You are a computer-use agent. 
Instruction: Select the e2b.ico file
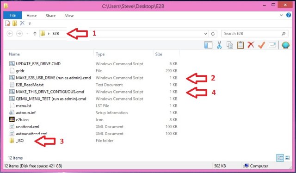point(22,120)
